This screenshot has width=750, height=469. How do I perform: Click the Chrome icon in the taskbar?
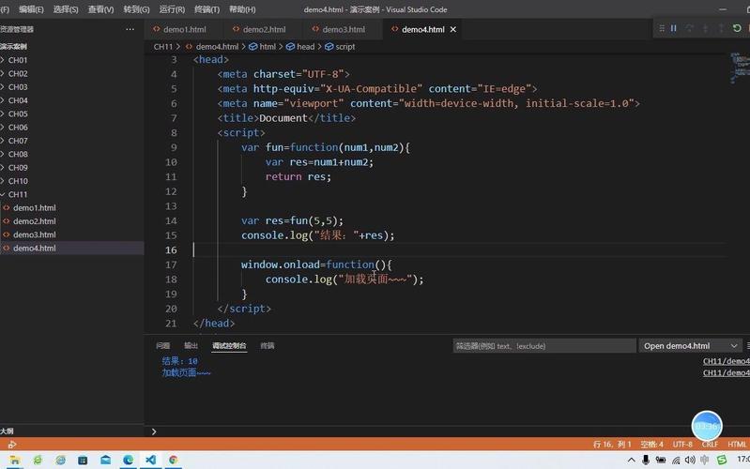pos(173,460)
